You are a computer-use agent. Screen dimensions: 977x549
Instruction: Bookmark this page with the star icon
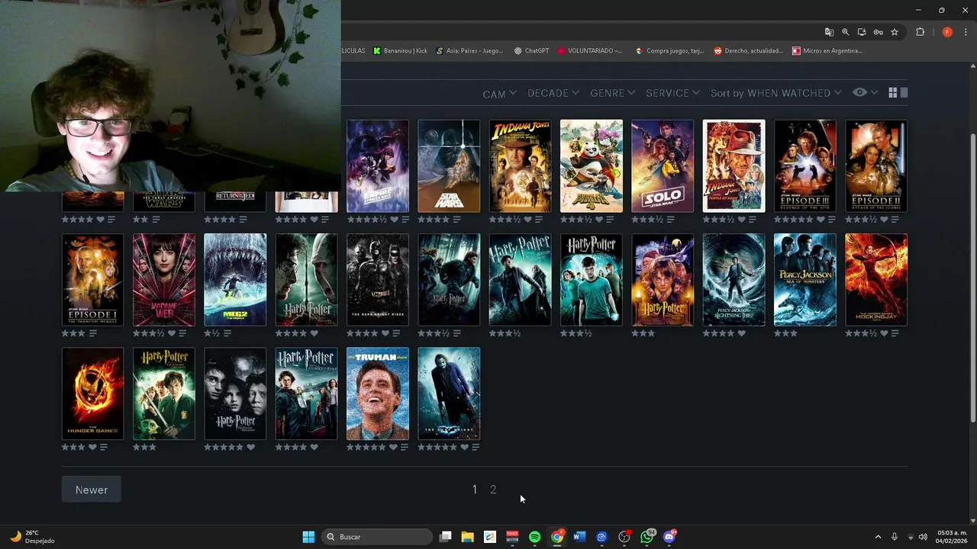(895, 32)
